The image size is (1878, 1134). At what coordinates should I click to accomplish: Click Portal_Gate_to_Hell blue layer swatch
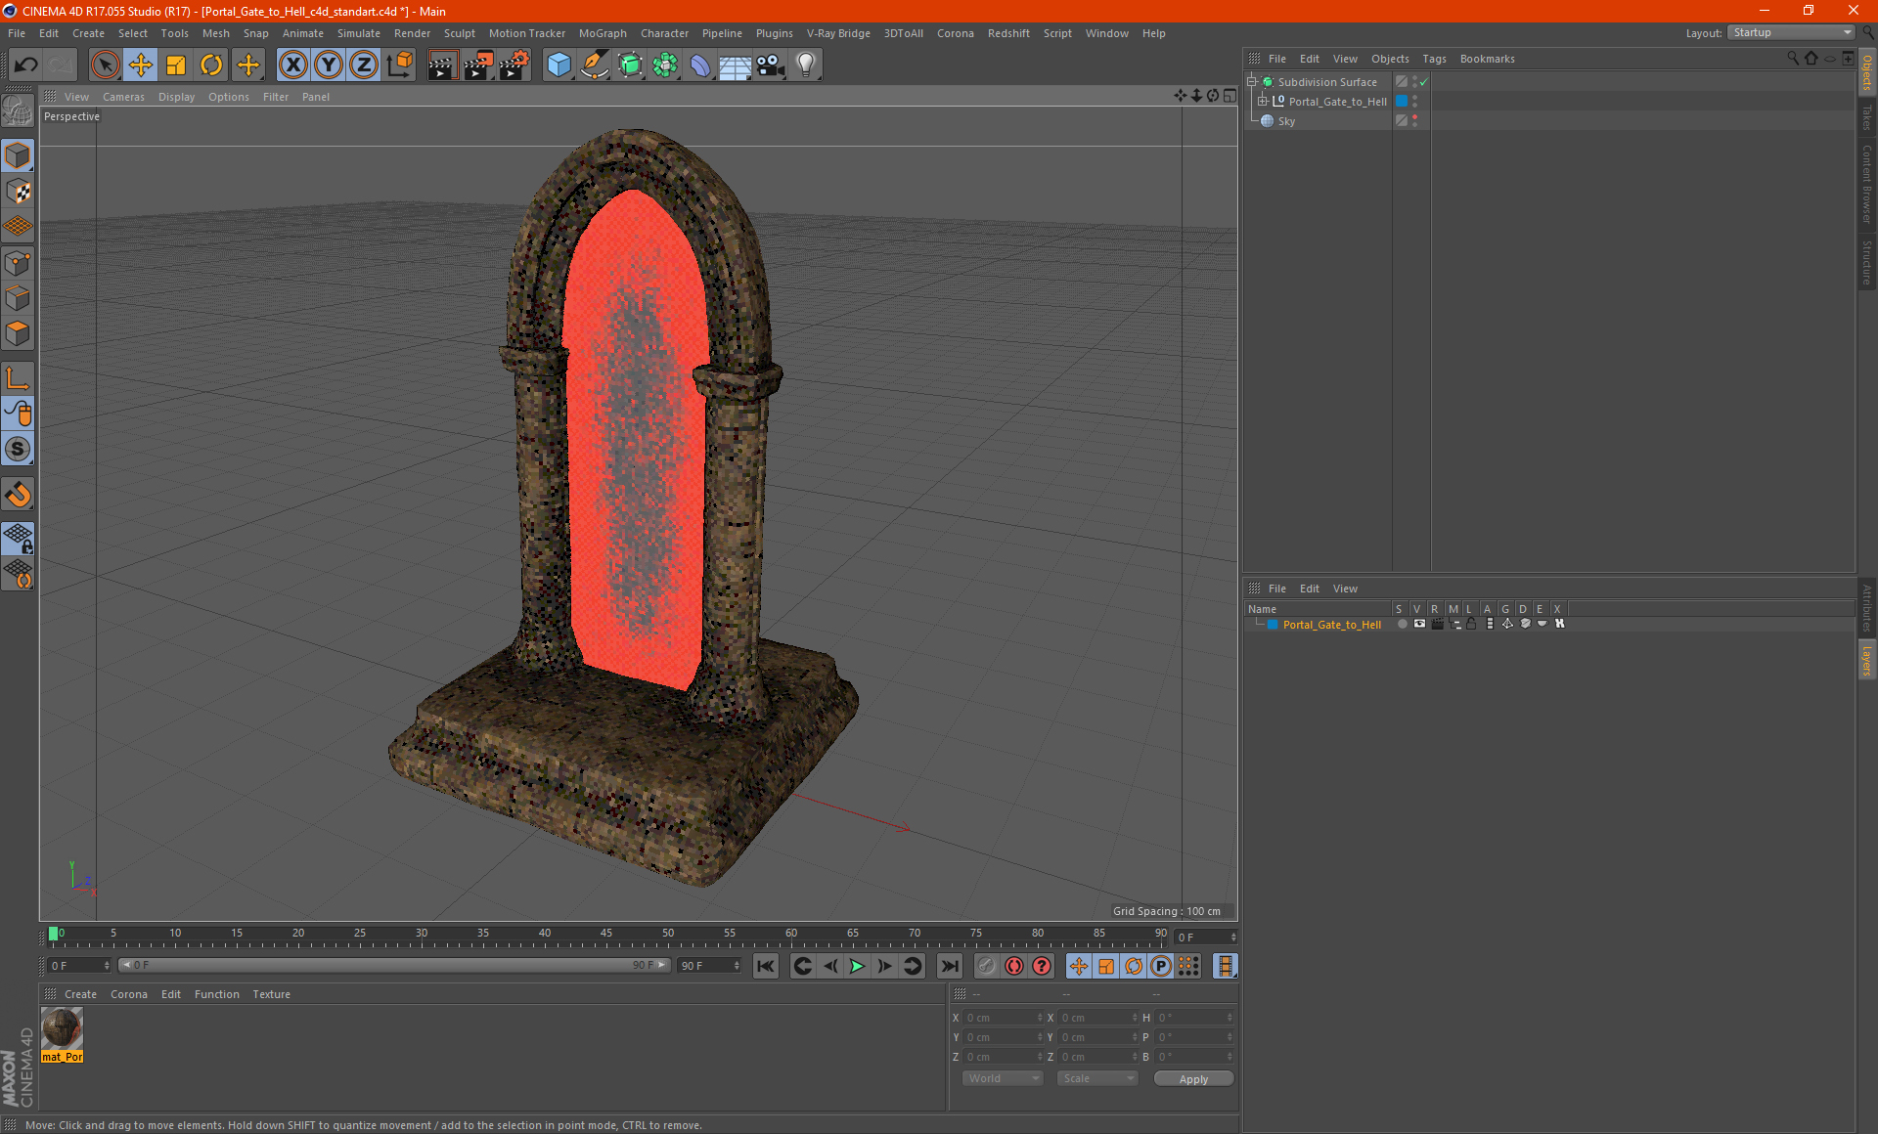pyautogui.click(x=1273, y=625)
